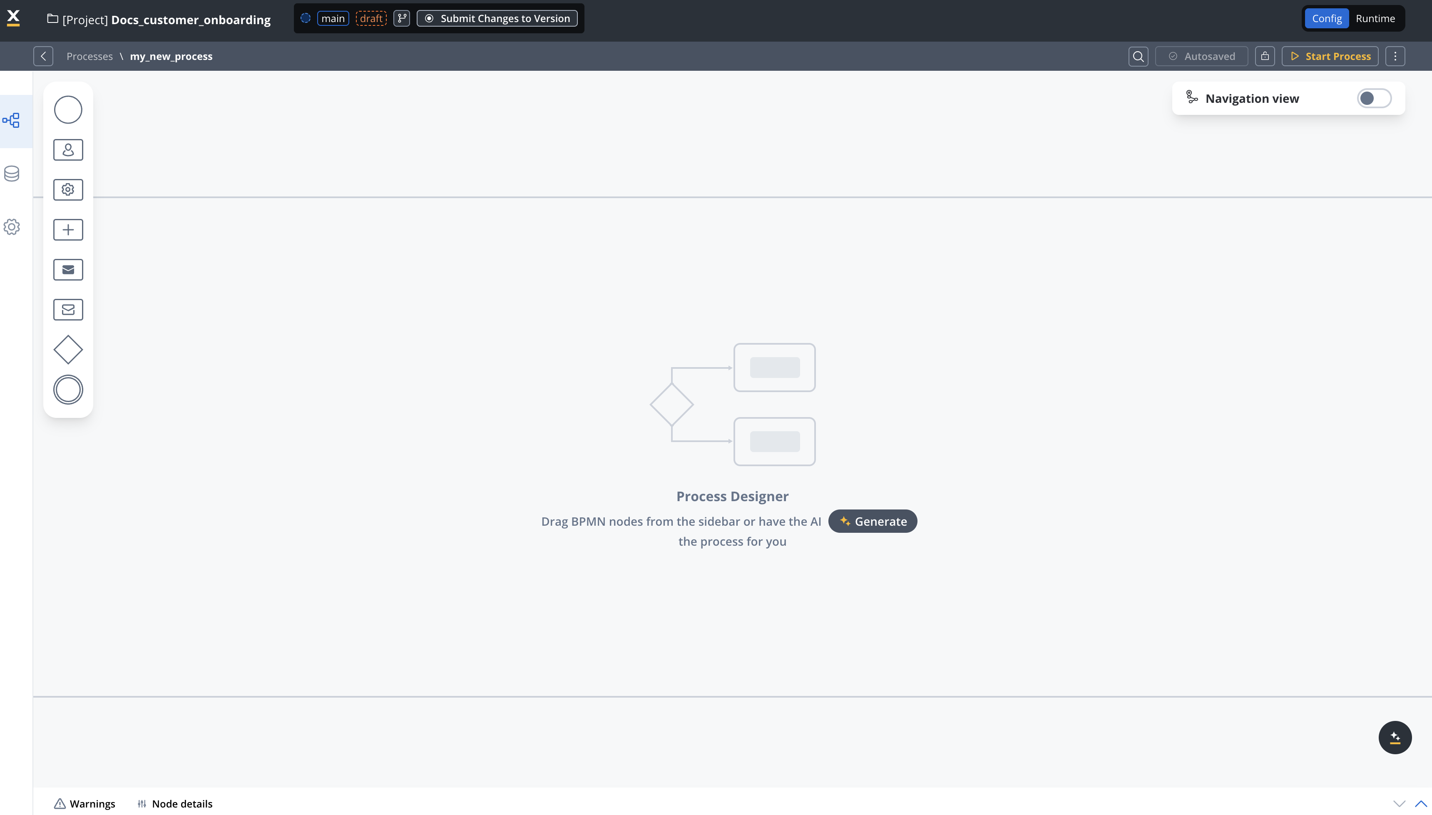Open the data model database icon
This screenshot has height=815, width=1432.
11,174
